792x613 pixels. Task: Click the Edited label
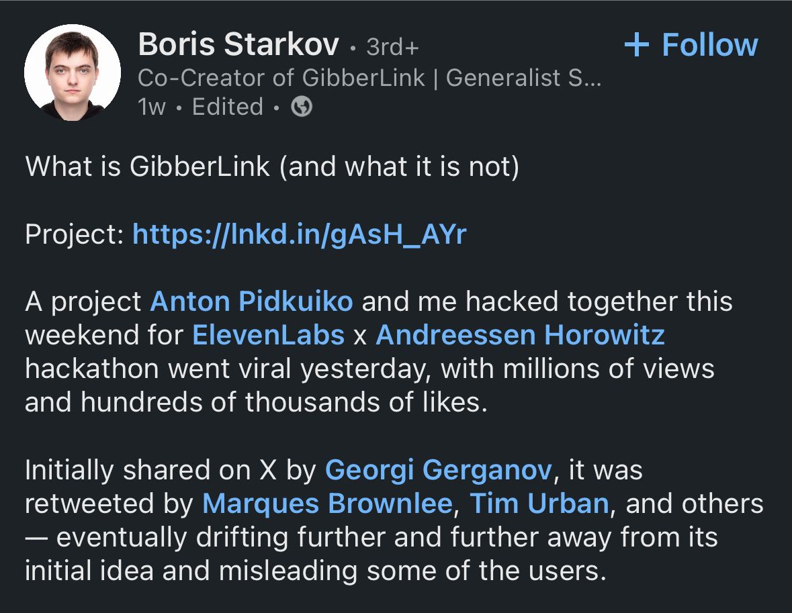point(227,107)
